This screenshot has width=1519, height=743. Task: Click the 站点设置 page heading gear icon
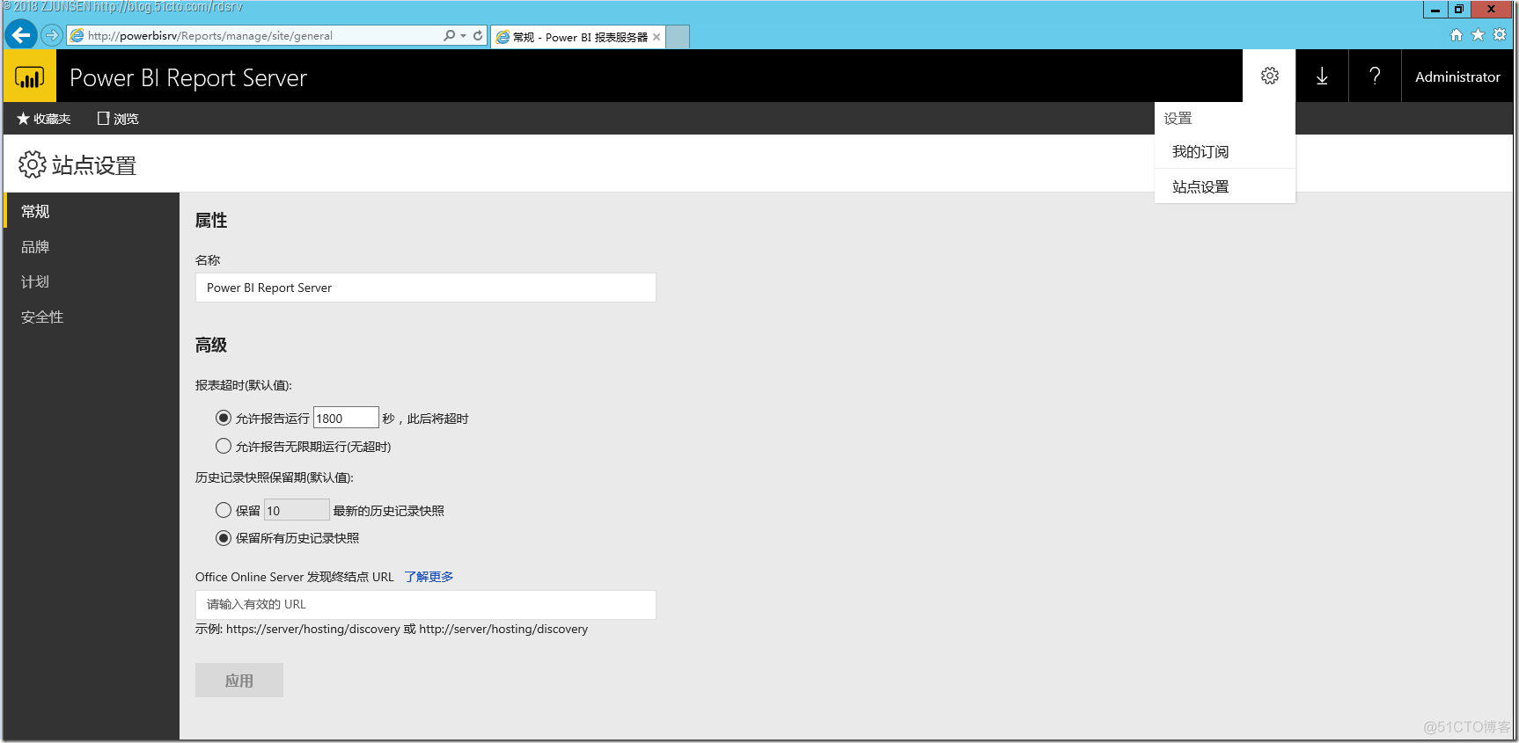33,164
